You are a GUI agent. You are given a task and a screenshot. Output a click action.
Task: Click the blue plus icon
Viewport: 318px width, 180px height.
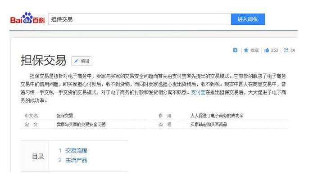pos(235,50)
